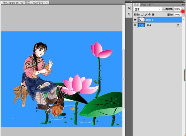Screen dimensions: 186x136
Task: Hide 背景 layer visibility eye
Action: click(x=135, y=25)
